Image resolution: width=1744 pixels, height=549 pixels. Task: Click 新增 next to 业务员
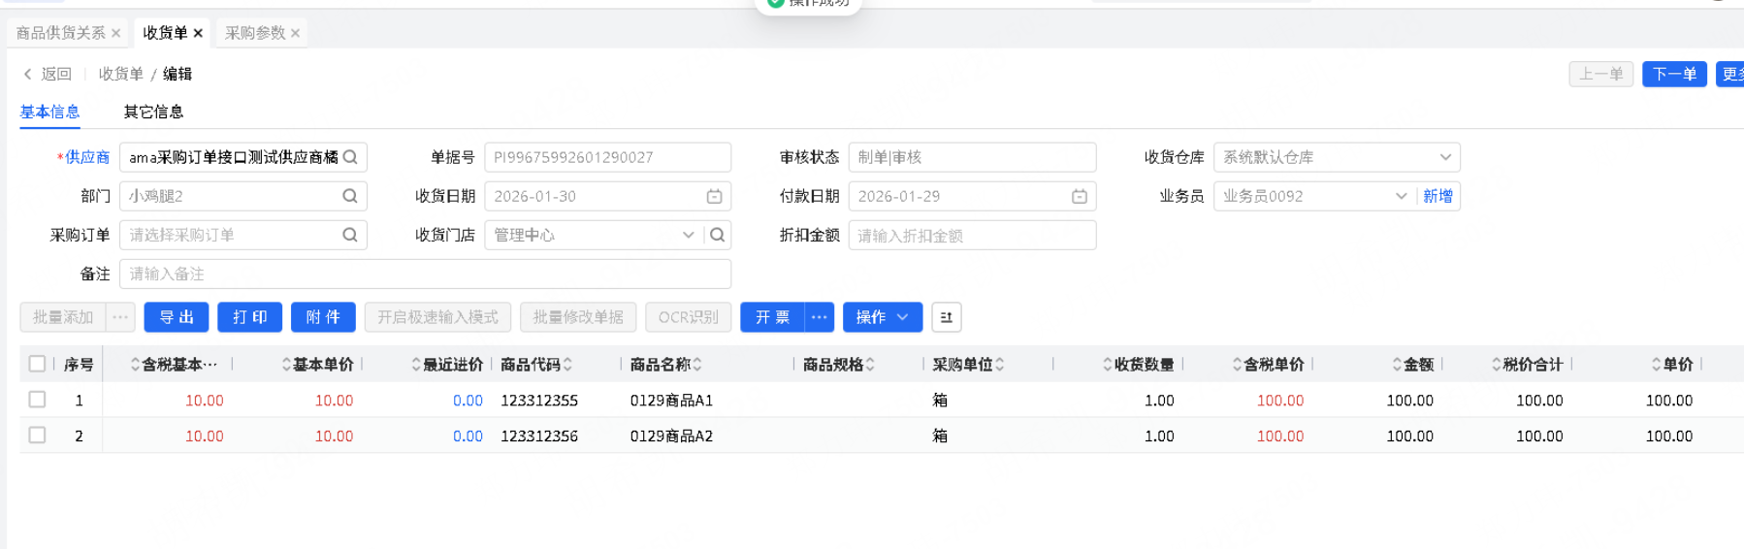[x=1437, y=196]
